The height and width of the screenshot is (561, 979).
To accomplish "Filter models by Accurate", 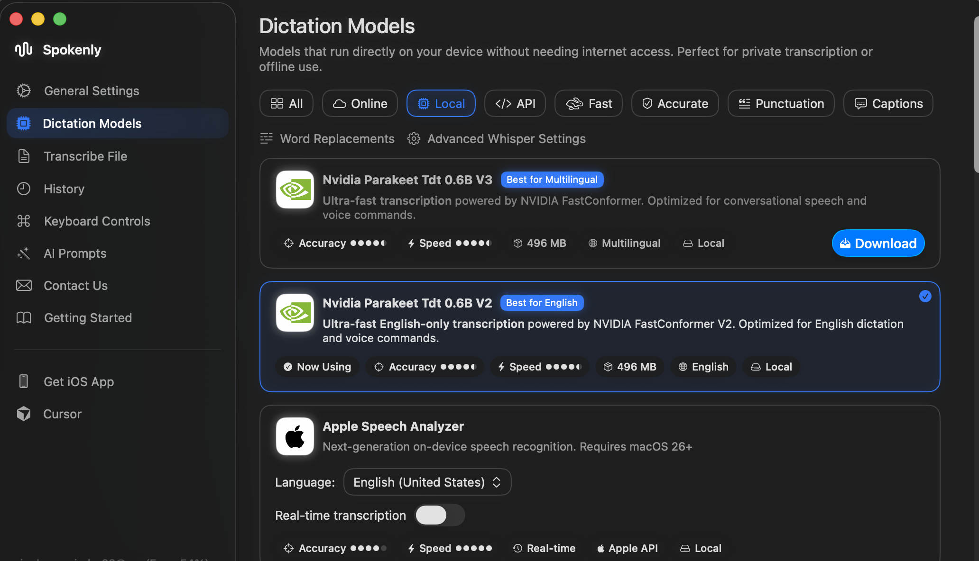I will 675,104.
